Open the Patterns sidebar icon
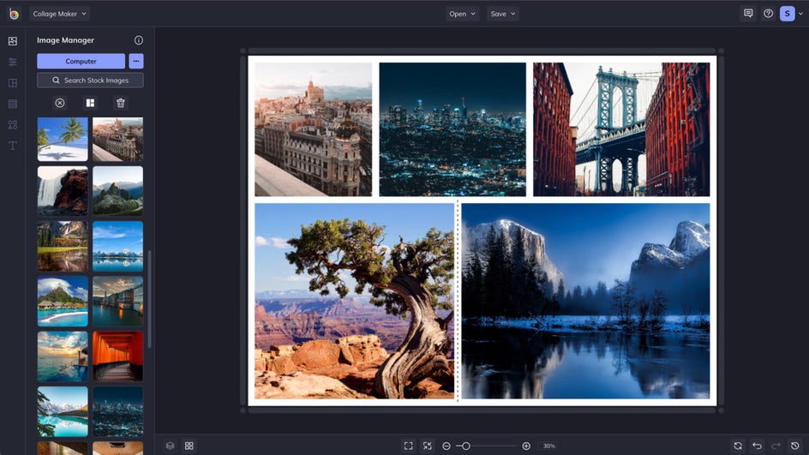 (x=13, y=104)
